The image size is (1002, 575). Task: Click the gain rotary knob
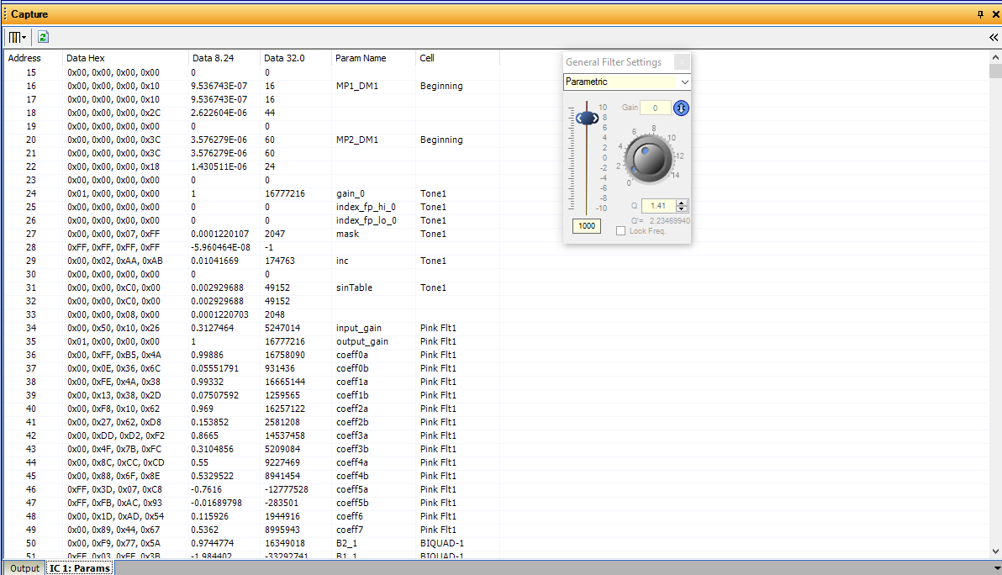[x=649, y=158]
